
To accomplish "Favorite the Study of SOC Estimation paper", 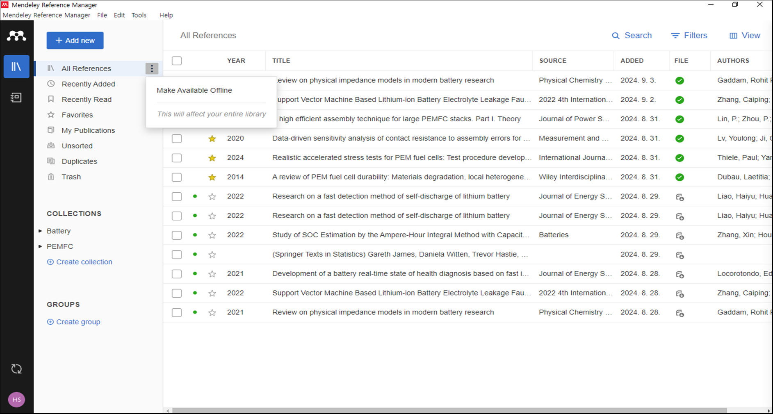I will [x=212, y=235].
